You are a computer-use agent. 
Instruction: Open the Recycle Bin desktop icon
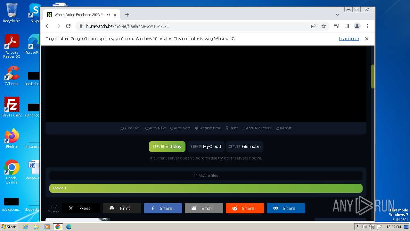point(12,13)
